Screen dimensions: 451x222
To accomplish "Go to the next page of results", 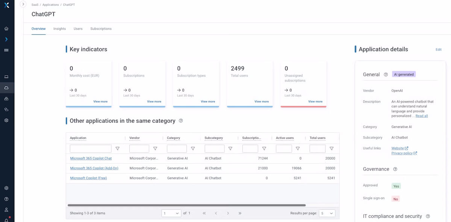I will point(228,213).
